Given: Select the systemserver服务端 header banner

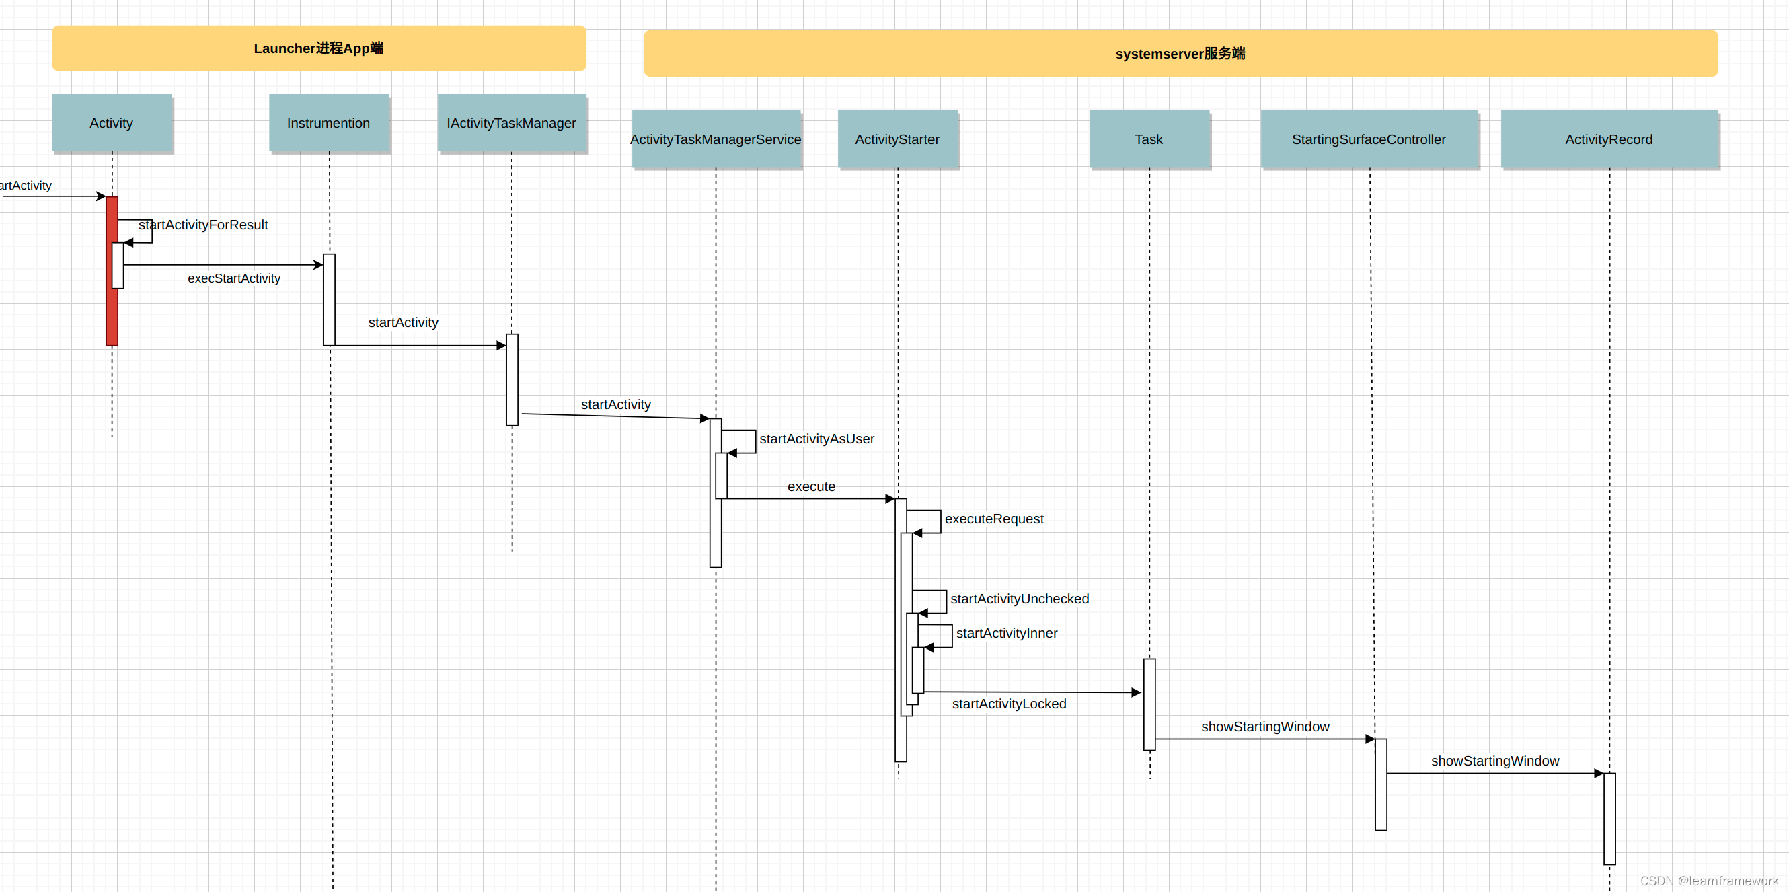Looking at the screenshot, I should point(1180,54).
